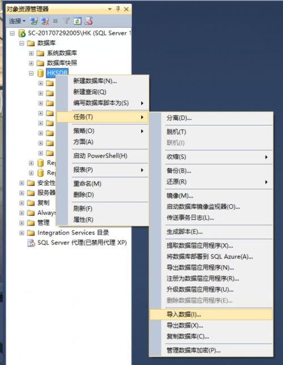Expand the 数据库快照 folder

(31, 63)
